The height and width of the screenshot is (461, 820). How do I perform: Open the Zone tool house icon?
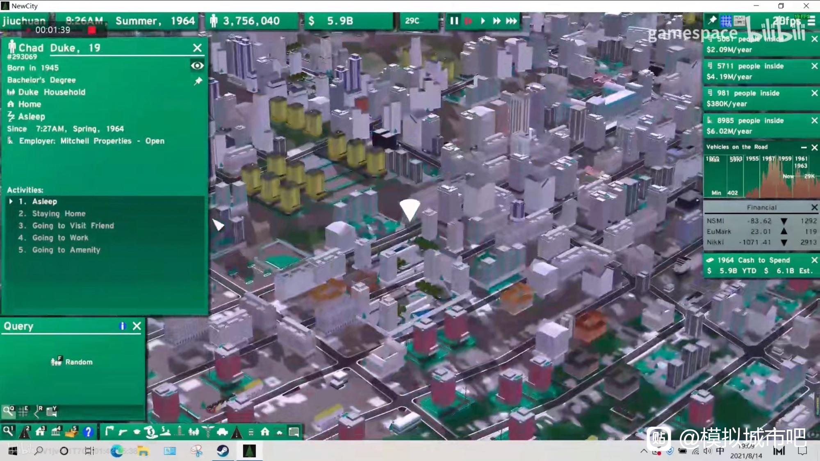pos(40,431)
